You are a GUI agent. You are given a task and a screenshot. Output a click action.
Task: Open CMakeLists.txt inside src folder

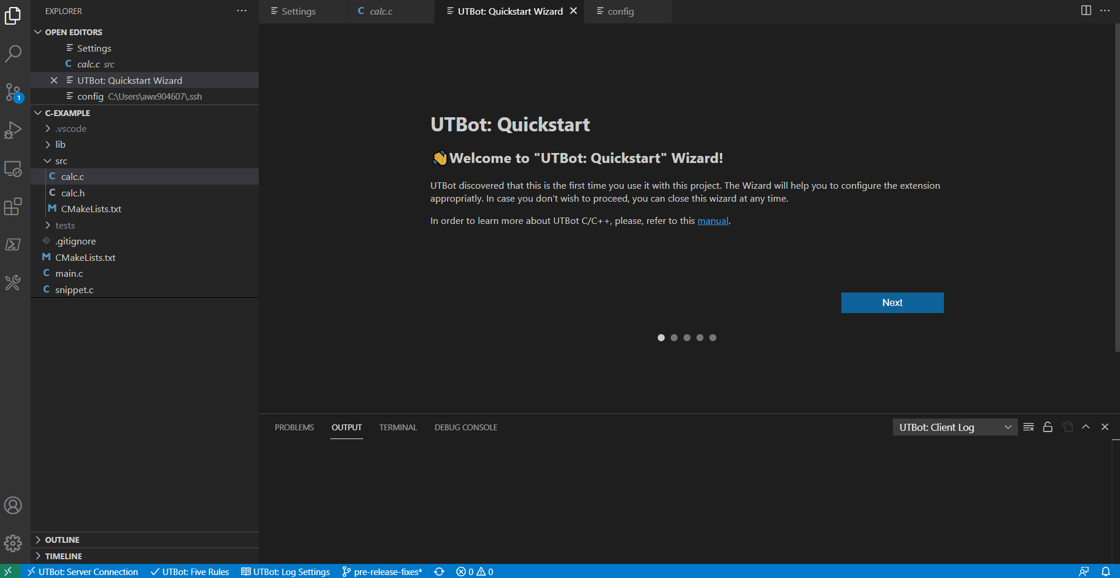coord(144,209)
